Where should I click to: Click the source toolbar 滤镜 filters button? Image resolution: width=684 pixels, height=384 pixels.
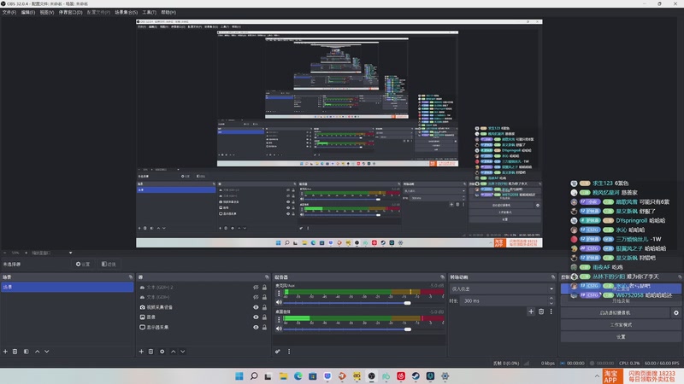(x=109, y=264)
